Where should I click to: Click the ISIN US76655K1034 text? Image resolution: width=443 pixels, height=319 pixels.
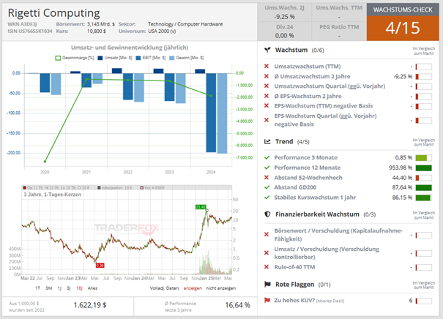[x=30, y=31]
